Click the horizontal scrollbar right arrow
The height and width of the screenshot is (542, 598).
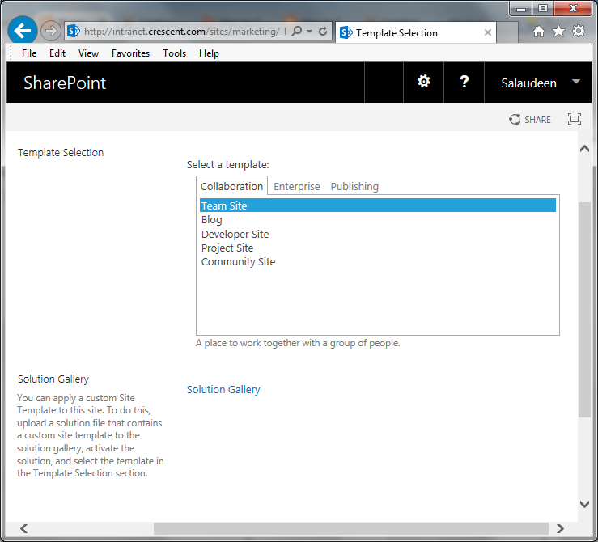click(x=560, y=528)
